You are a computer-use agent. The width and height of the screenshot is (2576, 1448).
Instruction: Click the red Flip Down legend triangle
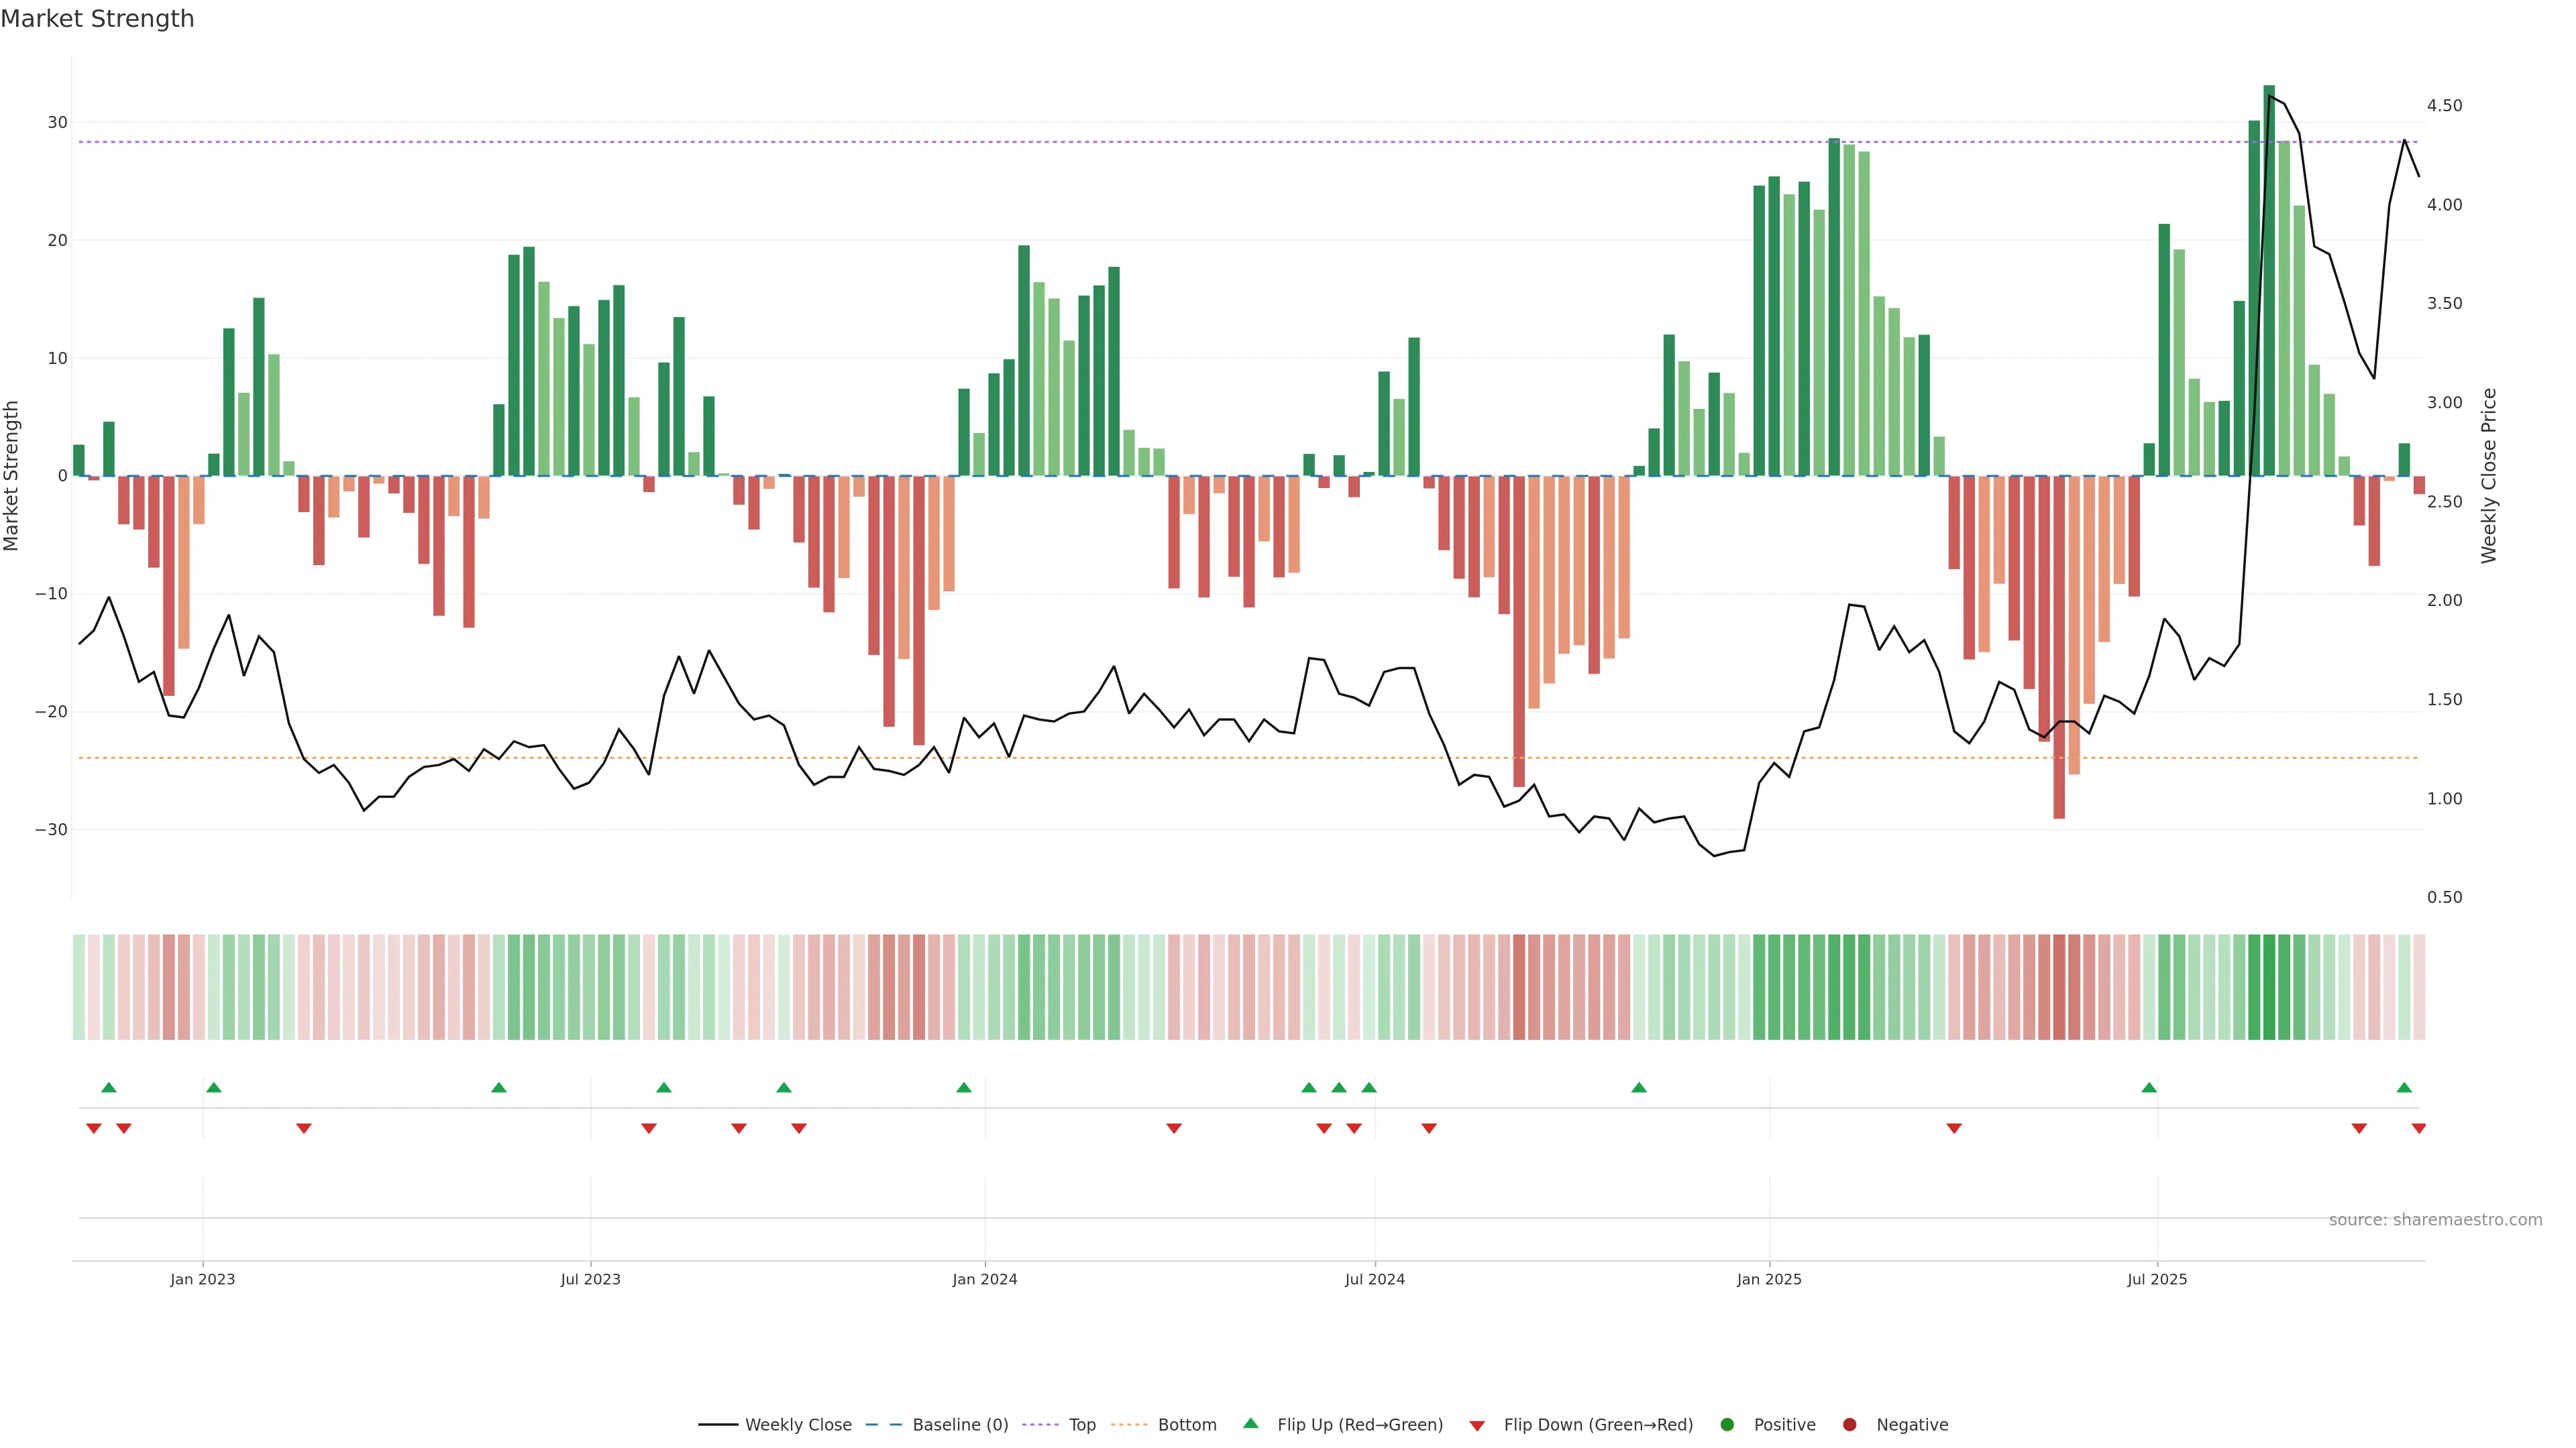point(1477,1425)
